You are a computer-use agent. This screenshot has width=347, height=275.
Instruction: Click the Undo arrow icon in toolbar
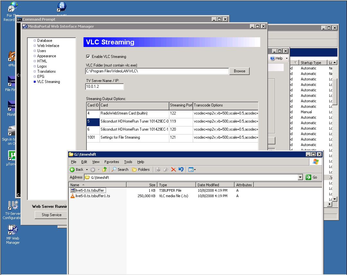181,170
